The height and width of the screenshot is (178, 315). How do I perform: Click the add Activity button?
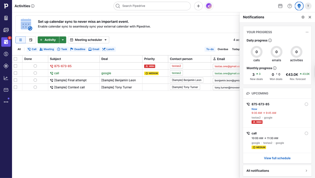[48, 40]
